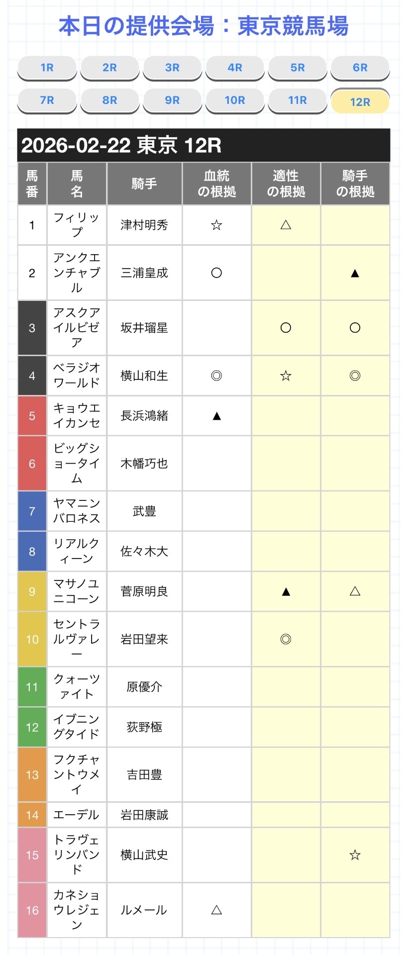Go to the 7R race tab

[47, 100]
